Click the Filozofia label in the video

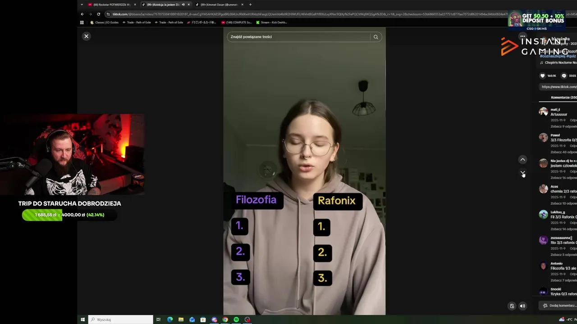(256, 200)
